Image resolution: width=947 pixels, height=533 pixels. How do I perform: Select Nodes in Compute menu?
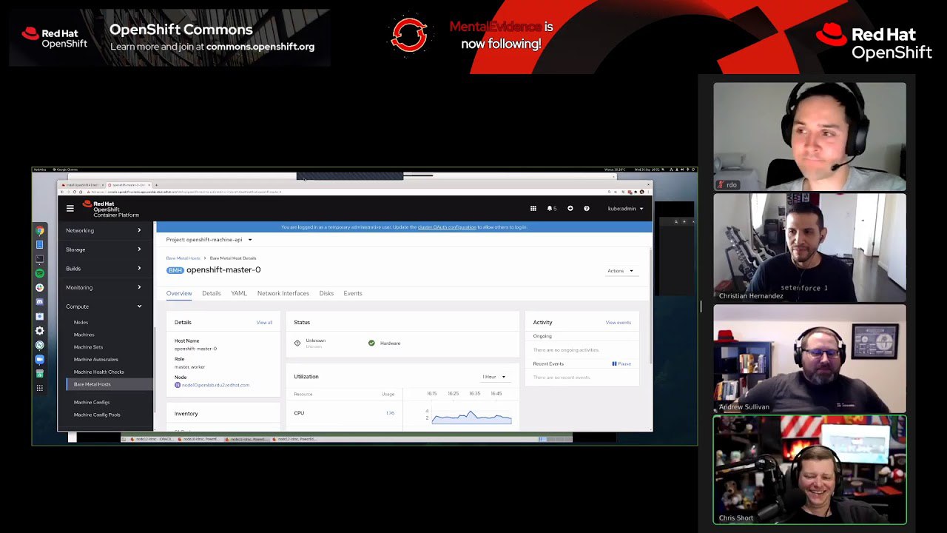pyautogui.click(x=81, y=322)
